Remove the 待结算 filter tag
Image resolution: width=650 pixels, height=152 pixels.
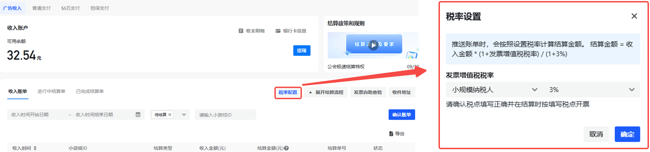[170, 115]
